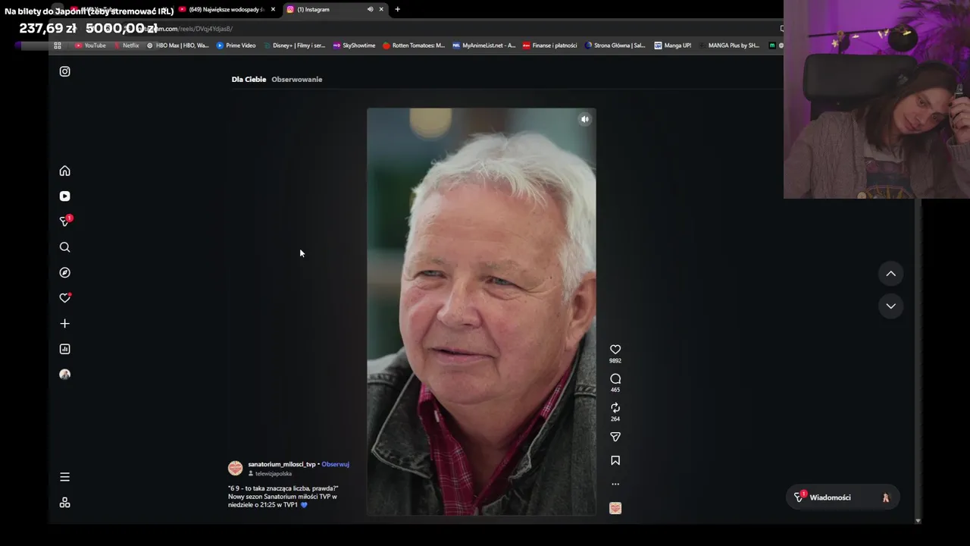Open Notifications heart in sidebar
The width and height of the screenshot is (970, 546).
click(65, 298)
